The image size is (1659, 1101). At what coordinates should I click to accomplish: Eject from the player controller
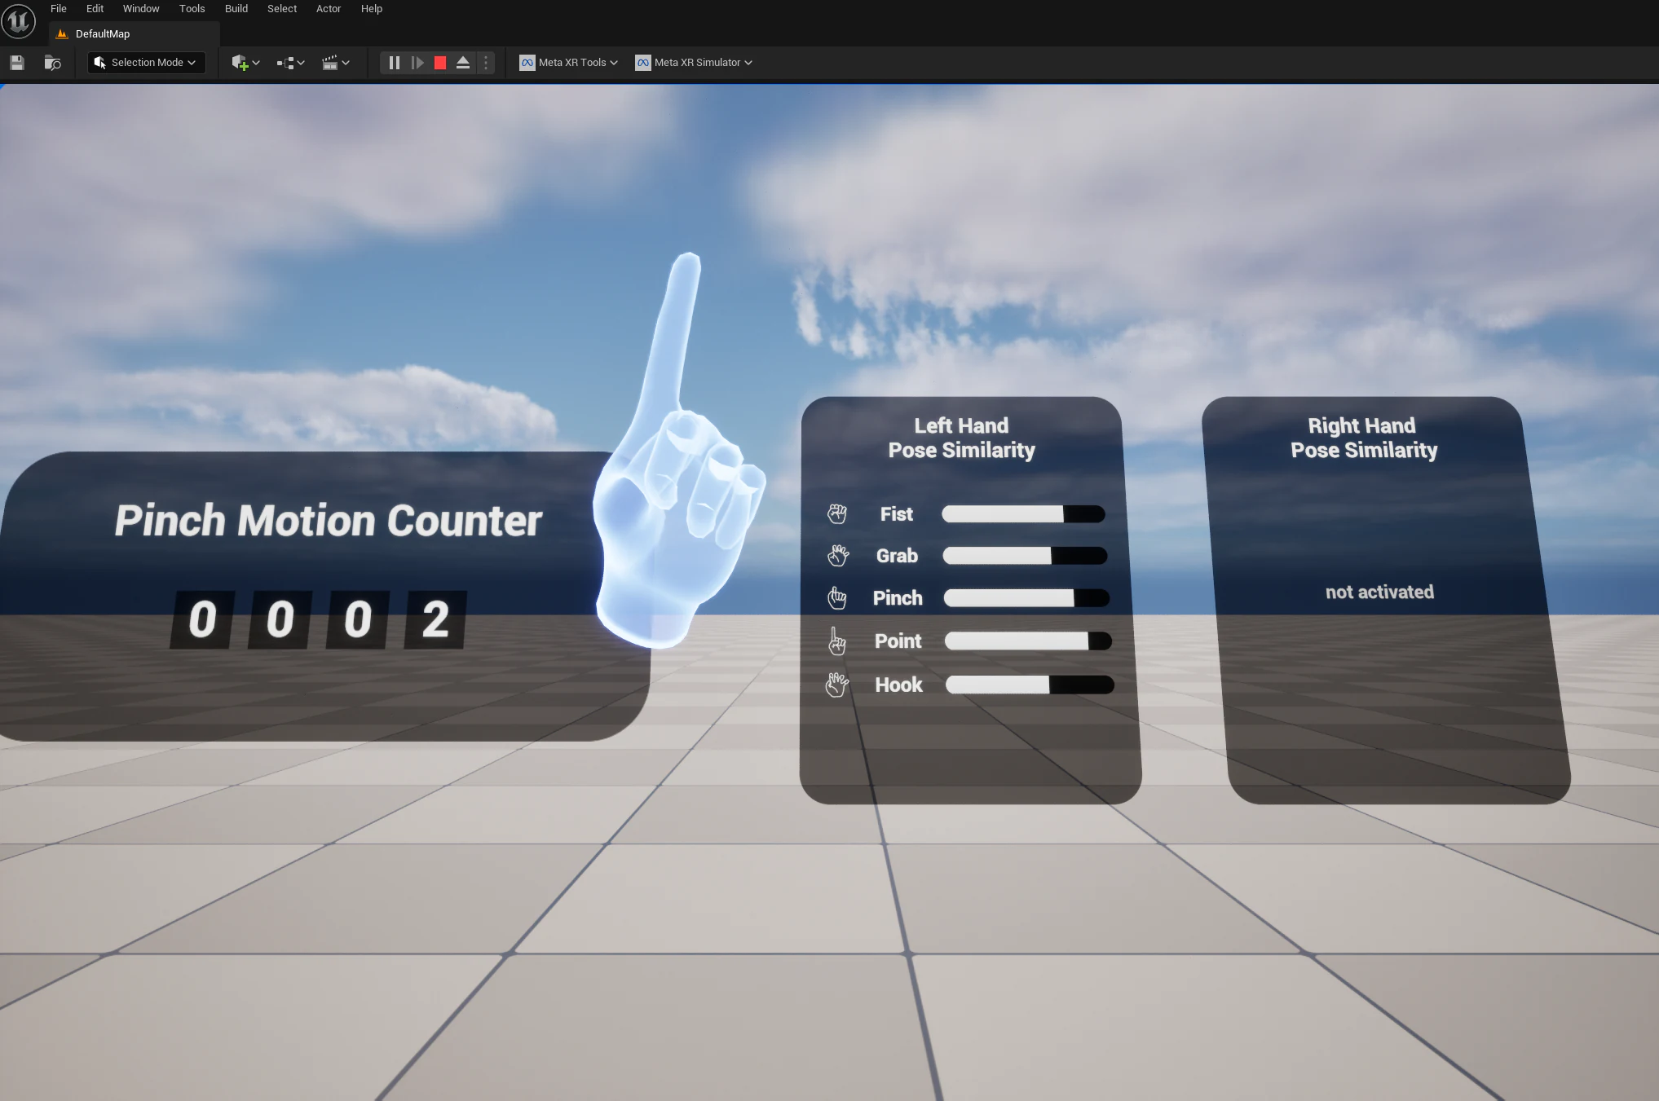click(463, 63)
